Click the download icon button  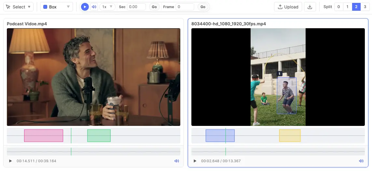[310, 7]
